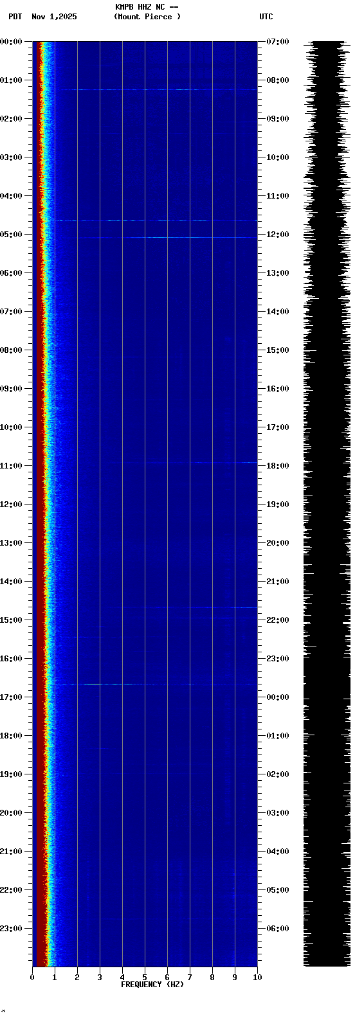
Task: Click the UTC '23:00' time label
Action: tap(278, 659)
